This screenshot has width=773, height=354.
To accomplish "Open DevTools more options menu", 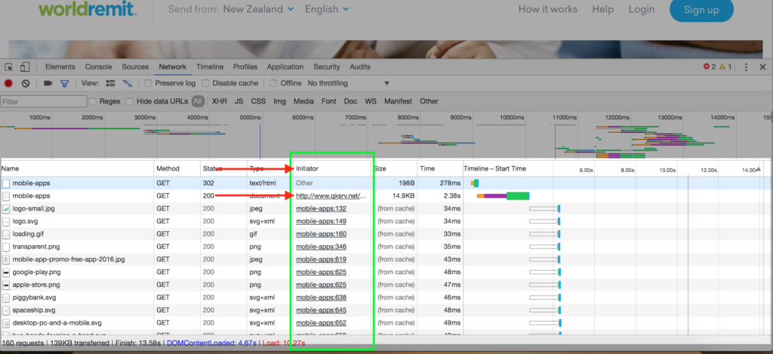I will coord(747,67).
